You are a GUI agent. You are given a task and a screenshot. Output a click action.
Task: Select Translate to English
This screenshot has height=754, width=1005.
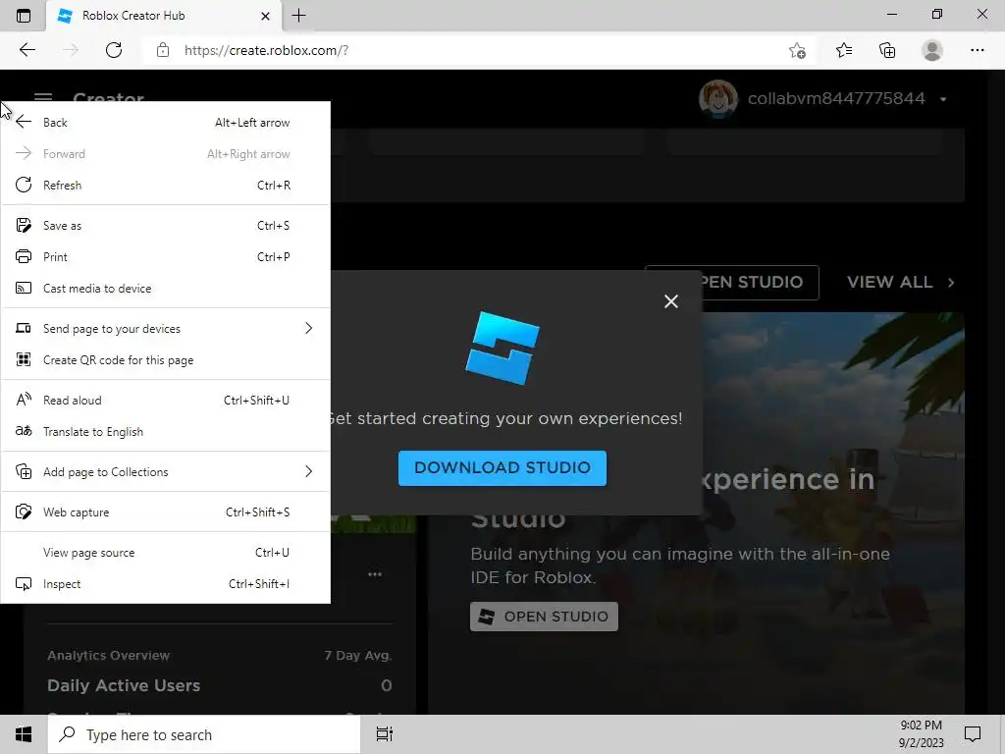click(x=165, y=432)
